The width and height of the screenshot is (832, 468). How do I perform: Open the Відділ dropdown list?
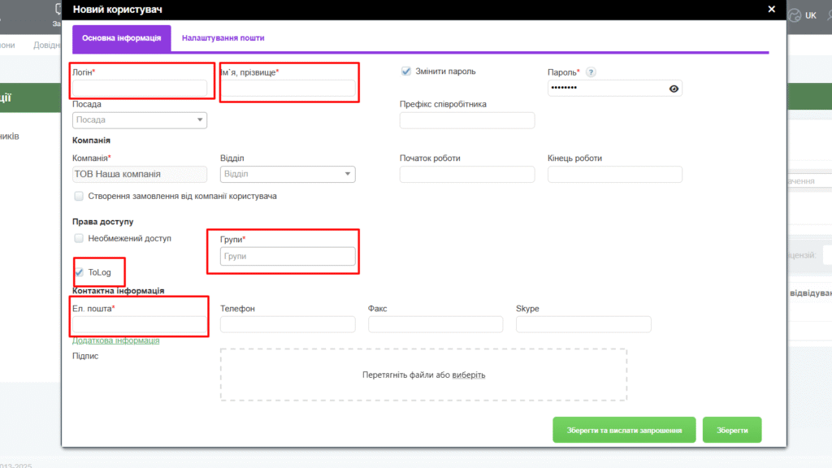(x=348, y=174)
